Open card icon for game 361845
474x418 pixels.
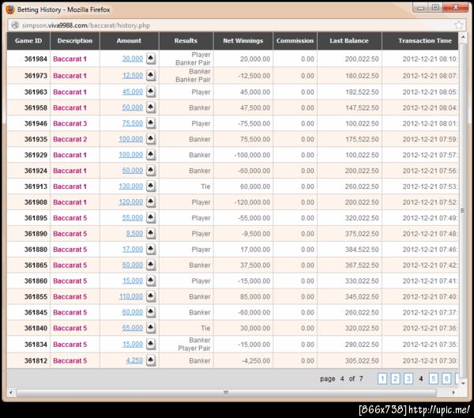151,312
